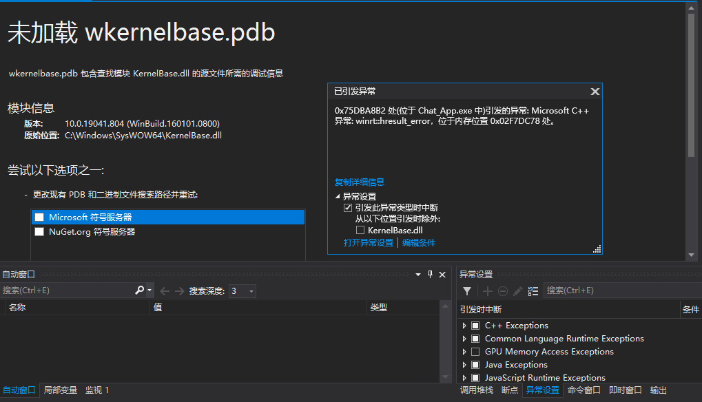This screenshot has width=702, height=402.
Task: Collapse the exception settings section in popup
Action: pyautogui.click(x=338, y=196)
